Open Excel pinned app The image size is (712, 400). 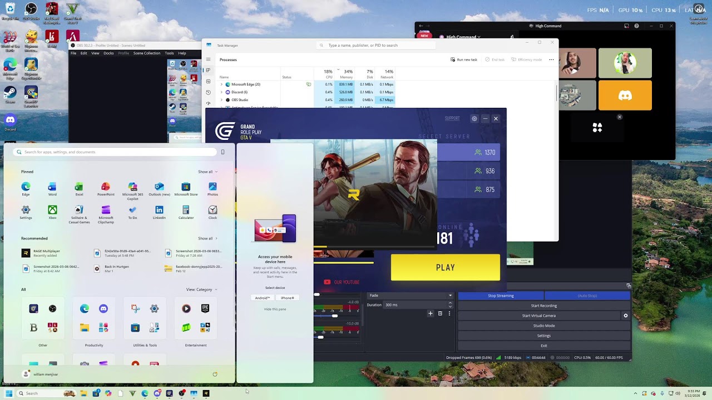click(x=79, y=189)
